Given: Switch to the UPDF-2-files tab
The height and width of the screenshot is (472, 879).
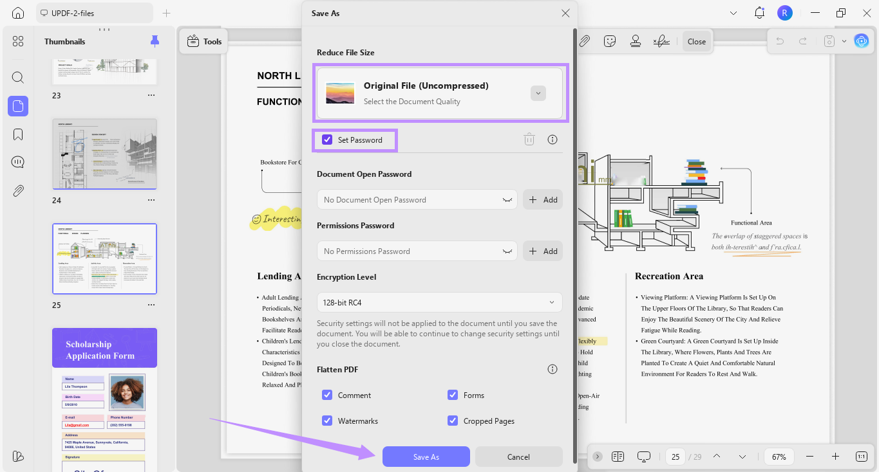Looking at the screenshot, I should [x=95, y=13].
